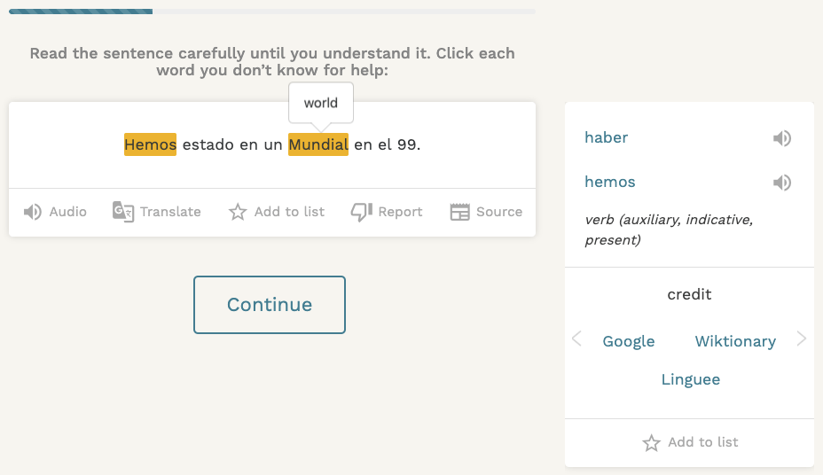823x475 pixels.
Task: Click the haber lemma link
Action: 606,137
